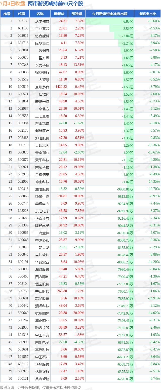Select stock name 招商银行

(x=42, y=72)
